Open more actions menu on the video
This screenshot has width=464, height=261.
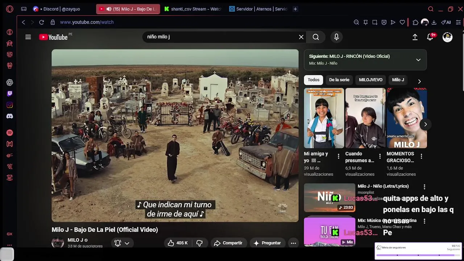click(293, 243)
